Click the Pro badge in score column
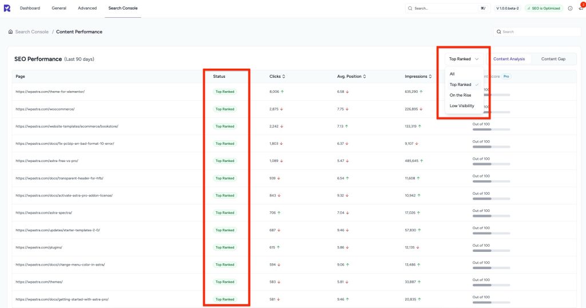This screenshot has width=586, height=308. (x=506, y=76)
